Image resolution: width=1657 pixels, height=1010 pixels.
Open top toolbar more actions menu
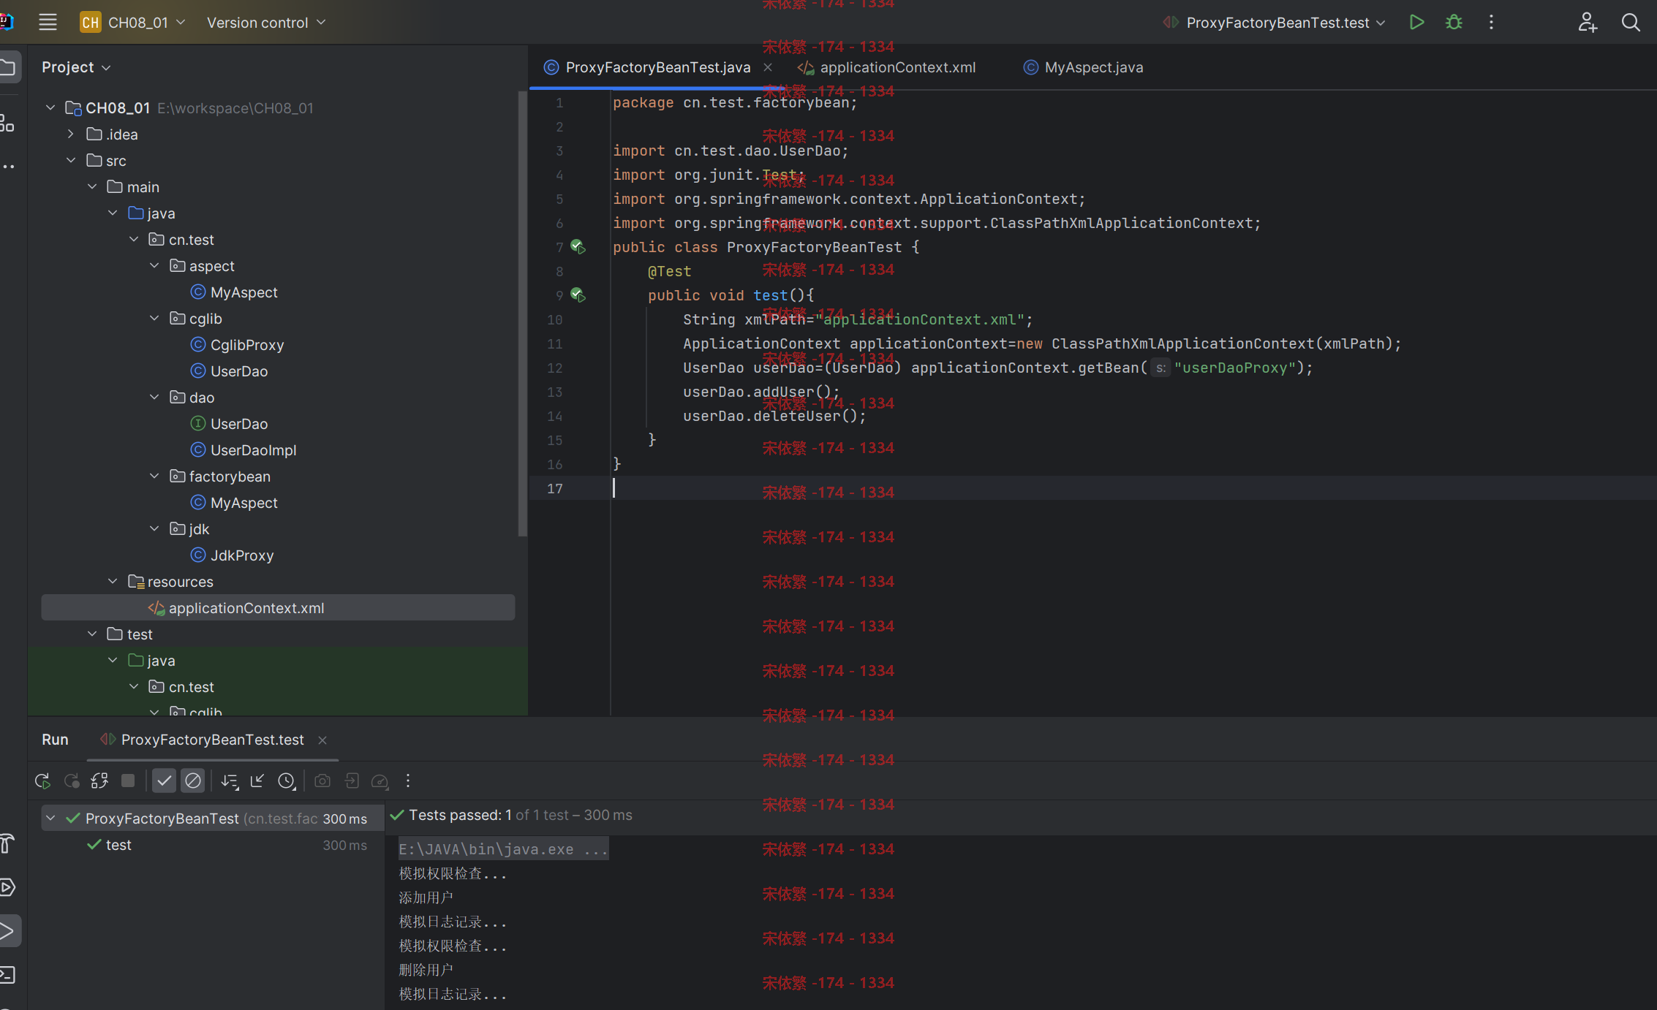click(x=1491, y=23)
